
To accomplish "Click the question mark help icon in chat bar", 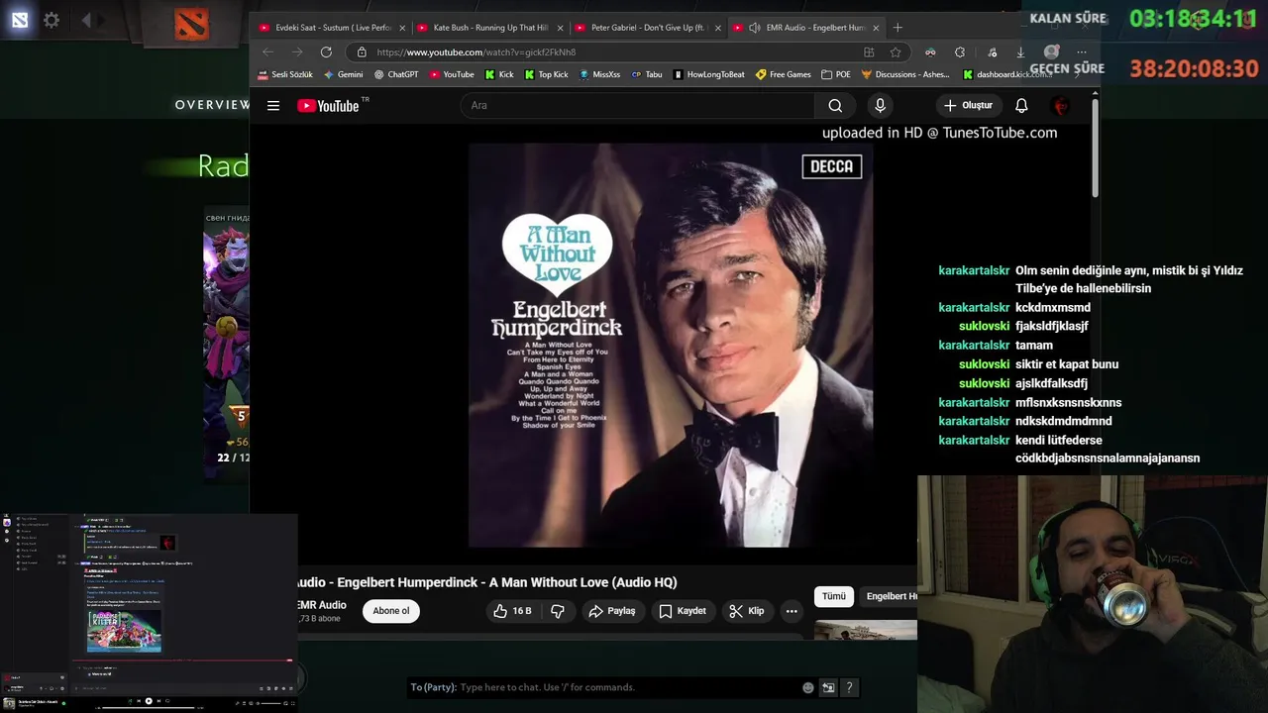I will [x=849, y=687].
